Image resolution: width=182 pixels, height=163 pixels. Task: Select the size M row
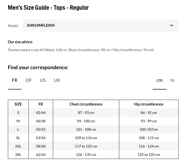click(93, 121)
